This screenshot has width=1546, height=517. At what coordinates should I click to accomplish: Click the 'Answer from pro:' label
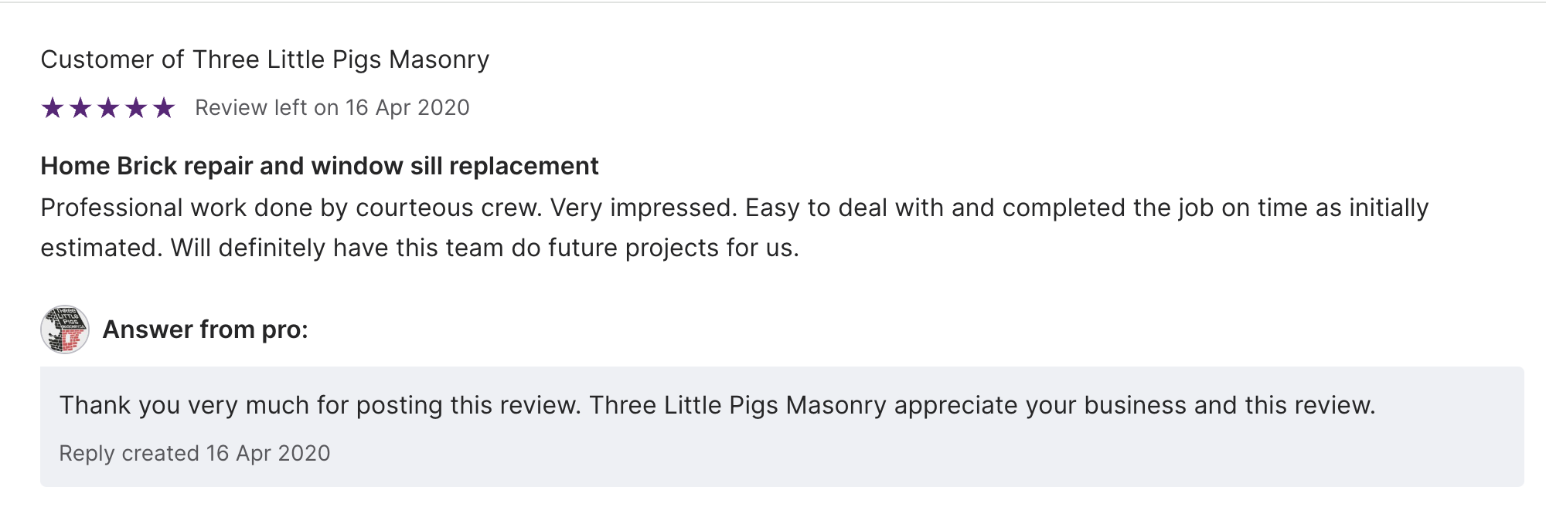click(x=205, y=329)
